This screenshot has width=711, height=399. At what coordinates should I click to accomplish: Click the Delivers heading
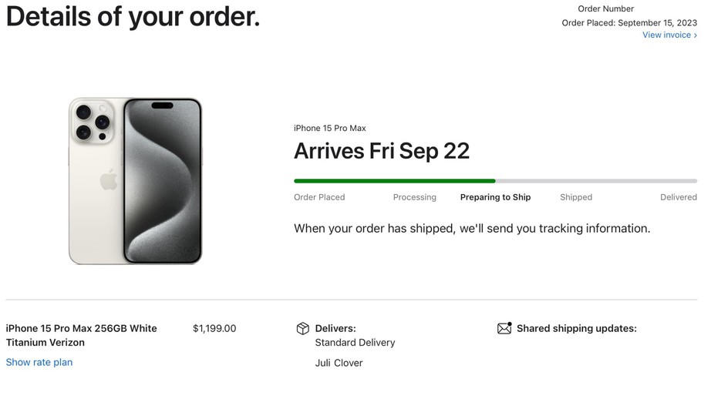point(335,328)
